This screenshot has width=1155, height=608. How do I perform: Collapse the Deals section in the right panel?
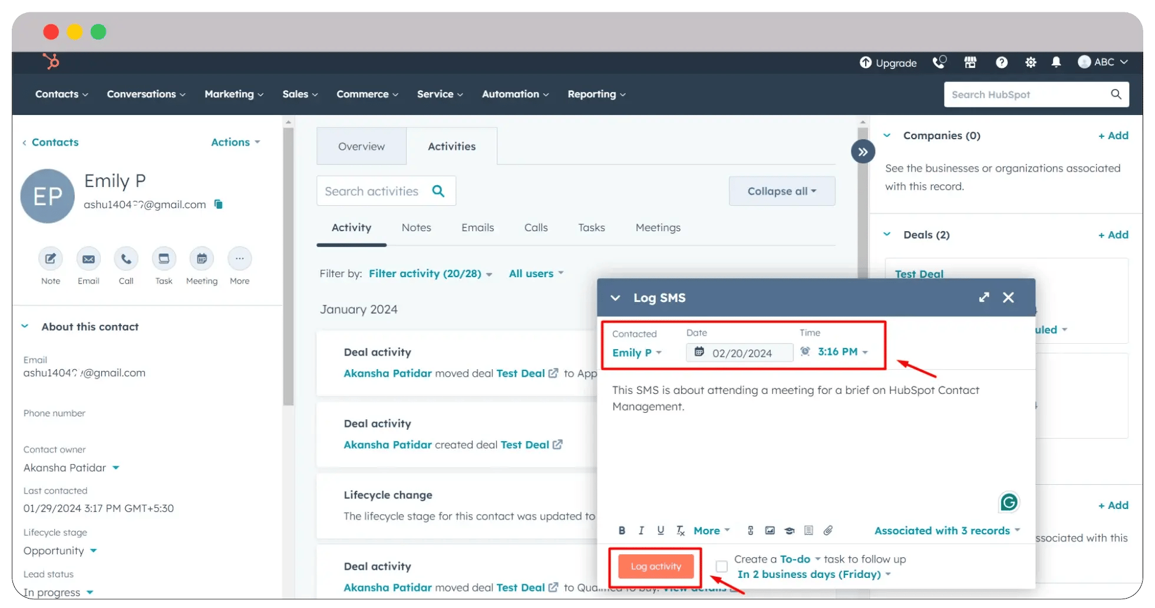click(887, 234)
